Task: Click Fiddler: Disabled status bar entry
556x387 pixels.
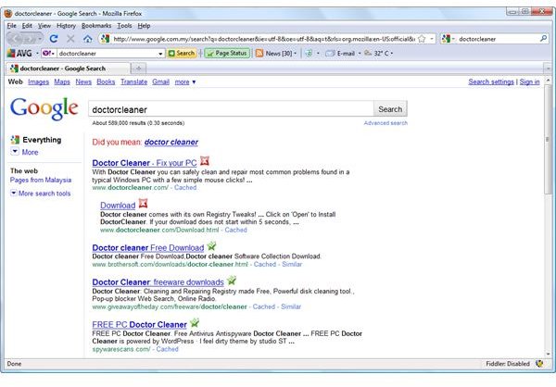Action: (x=508, y=364)
